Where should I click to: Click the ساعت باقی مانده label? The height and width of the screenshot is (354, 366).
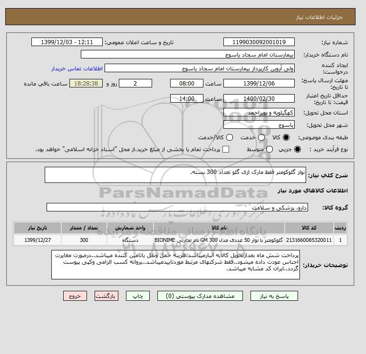click(x=46, y=84)
